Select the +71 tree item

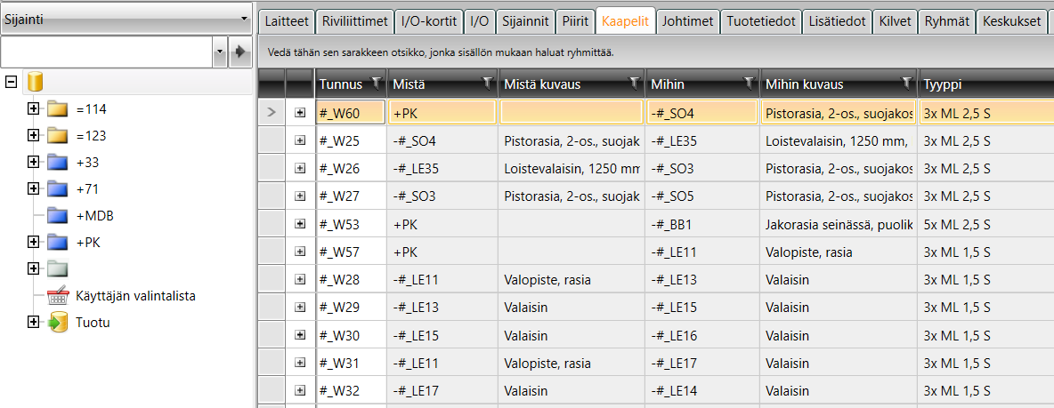coord(87,188)
